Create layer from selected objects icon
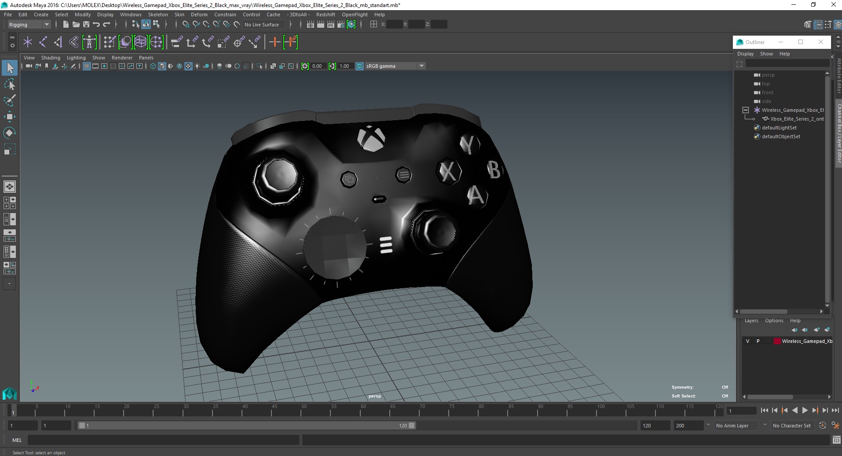 pos(827,330)
